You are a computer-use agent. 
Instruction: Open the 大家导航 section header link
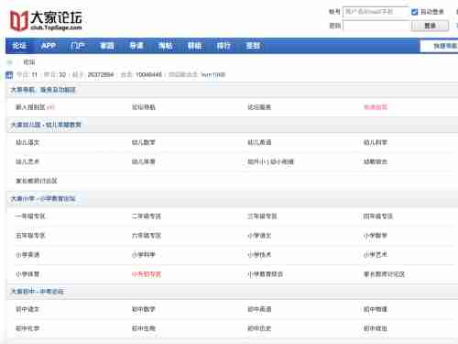(x=43, y=90)
